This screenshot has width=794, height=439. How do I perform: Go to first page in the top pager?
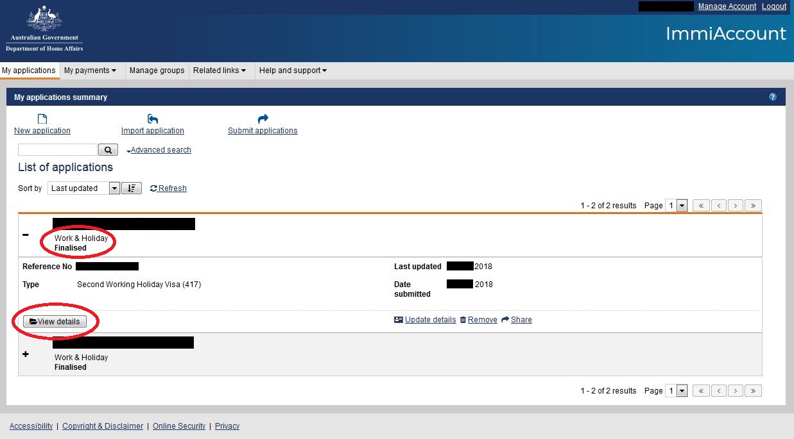click(x=701, y=206)
